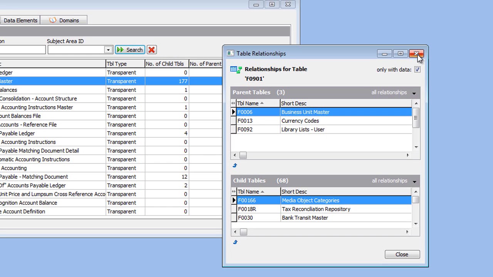493x277 pixels.
Task: Minimize the Table Relationships window
Action: point(384,53)
